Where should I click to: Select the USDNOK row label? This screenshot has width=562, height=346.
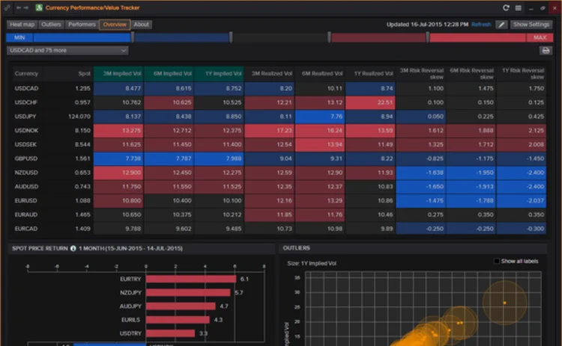[26, 131]
